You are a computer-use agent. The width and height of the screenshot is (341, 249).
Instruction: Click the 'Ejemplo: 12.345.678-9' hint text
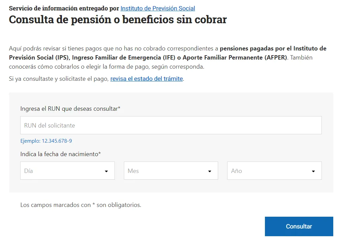tap(46, 141)
